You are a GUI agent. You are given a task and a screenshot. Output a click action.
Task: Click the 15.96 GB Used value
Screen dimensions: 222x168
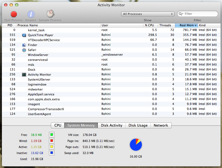37,159
